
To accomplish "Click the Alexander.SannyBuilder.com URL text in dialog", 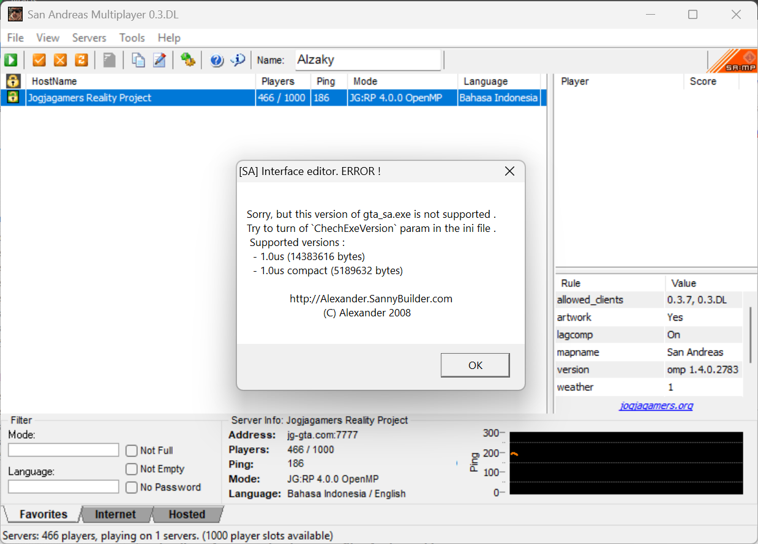I will [371, 299].
